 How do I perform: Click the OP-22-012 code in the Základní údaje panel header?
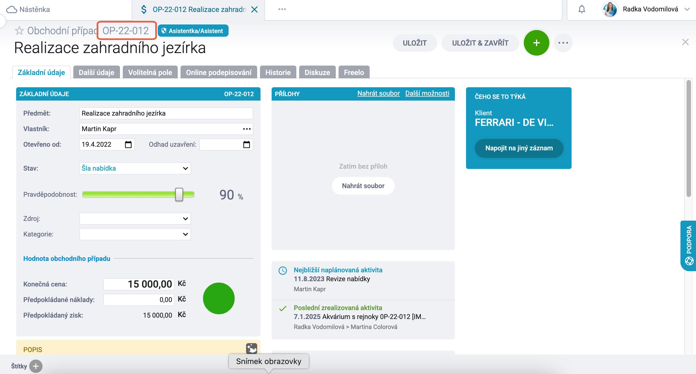(239, 94)
